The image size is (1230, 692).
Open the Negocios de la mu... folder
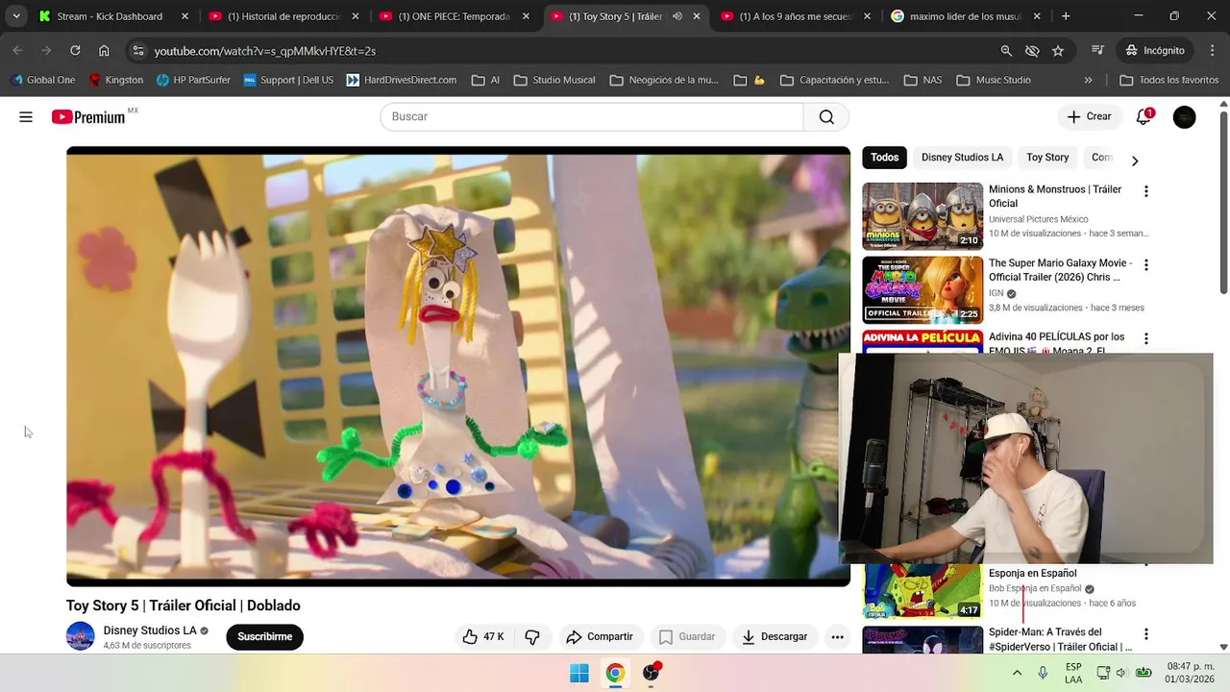663,80
